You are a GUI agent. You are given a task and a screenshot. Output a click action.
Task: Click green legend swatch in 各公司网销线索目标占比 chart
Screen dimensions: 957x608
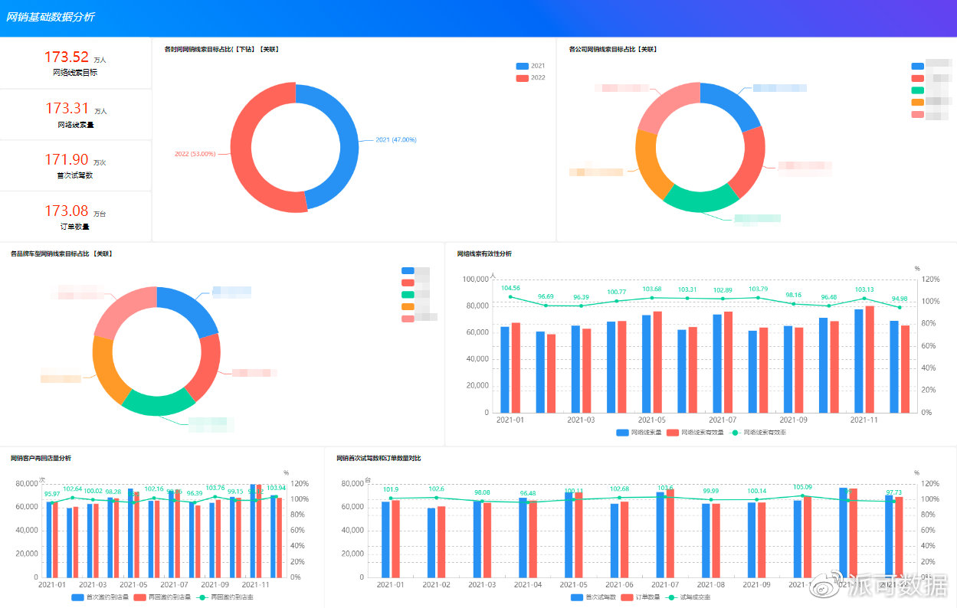pos(918,90)
